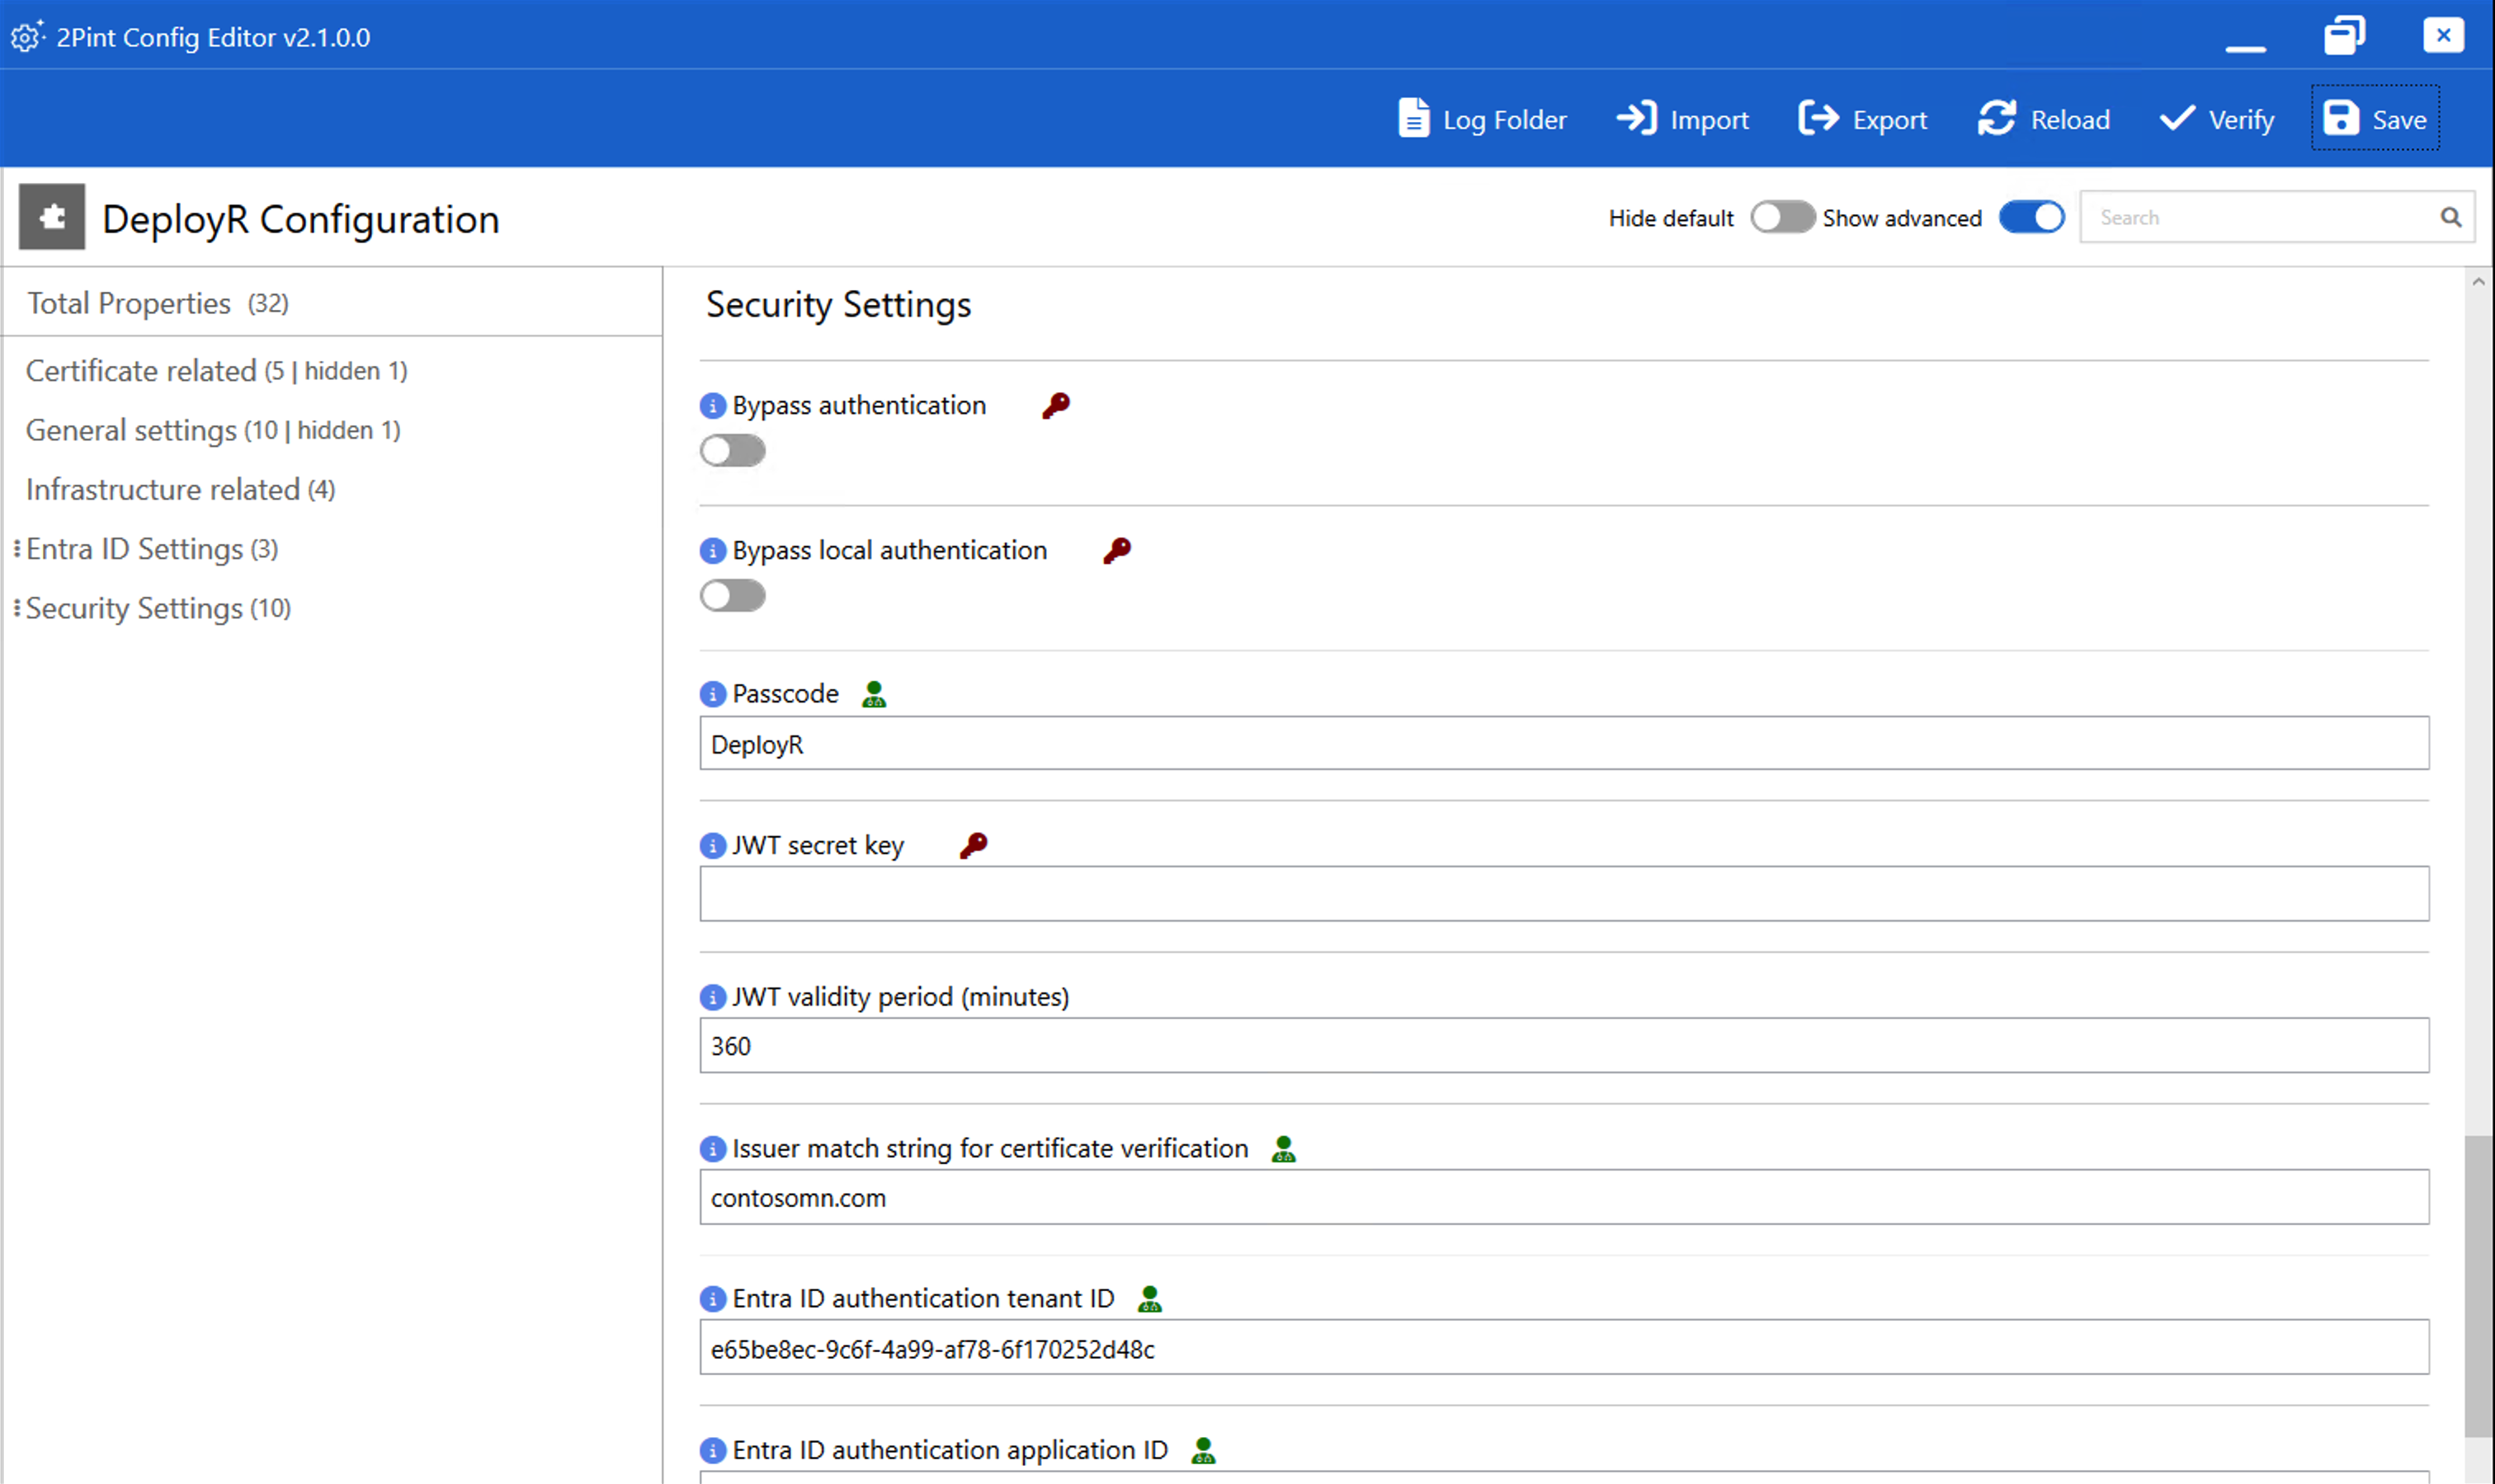Click the search magnifier icon
The height and width of the screenshot is (1484, 2495).
pyautogui.click(x=2451, y=217)
